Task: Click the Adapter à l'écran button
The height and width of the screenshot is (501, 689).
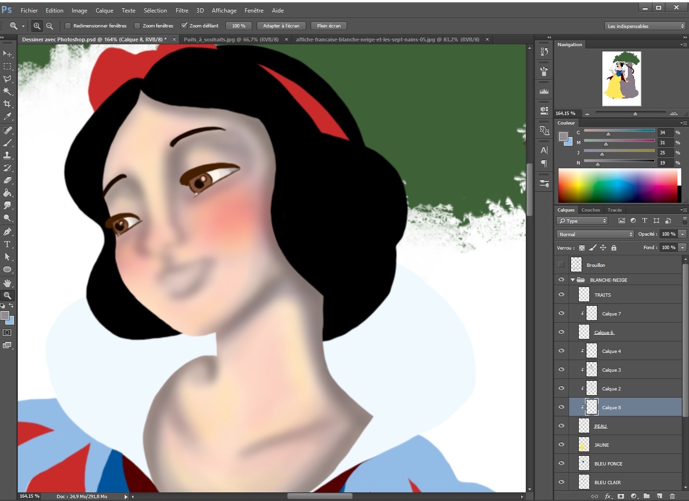Action: pyautogui.click(x=281, y=25)
